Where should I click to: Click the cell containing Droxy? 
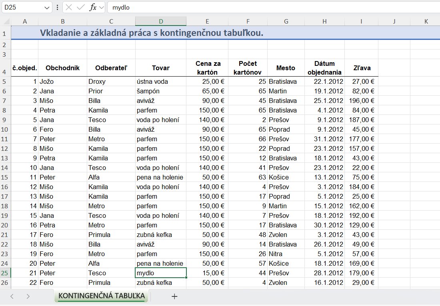[x=111, y=81]
